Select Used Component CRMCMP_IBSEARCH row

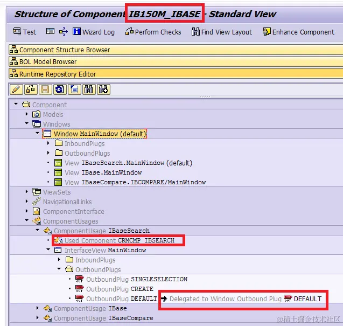pyautogui.click(x=114, y=240)
